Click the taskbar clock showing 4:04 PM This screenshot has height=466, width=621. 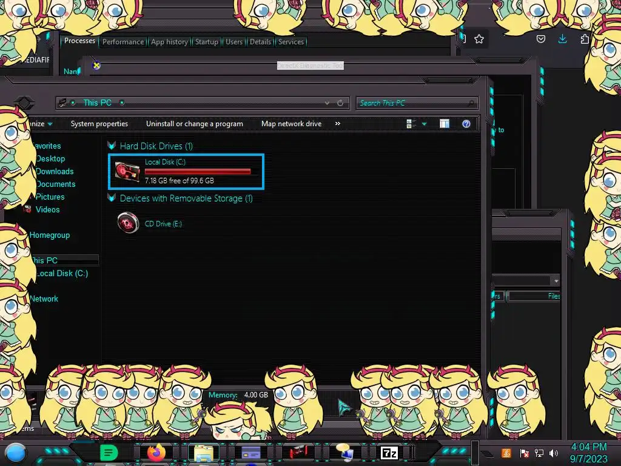tap(588, 447)
